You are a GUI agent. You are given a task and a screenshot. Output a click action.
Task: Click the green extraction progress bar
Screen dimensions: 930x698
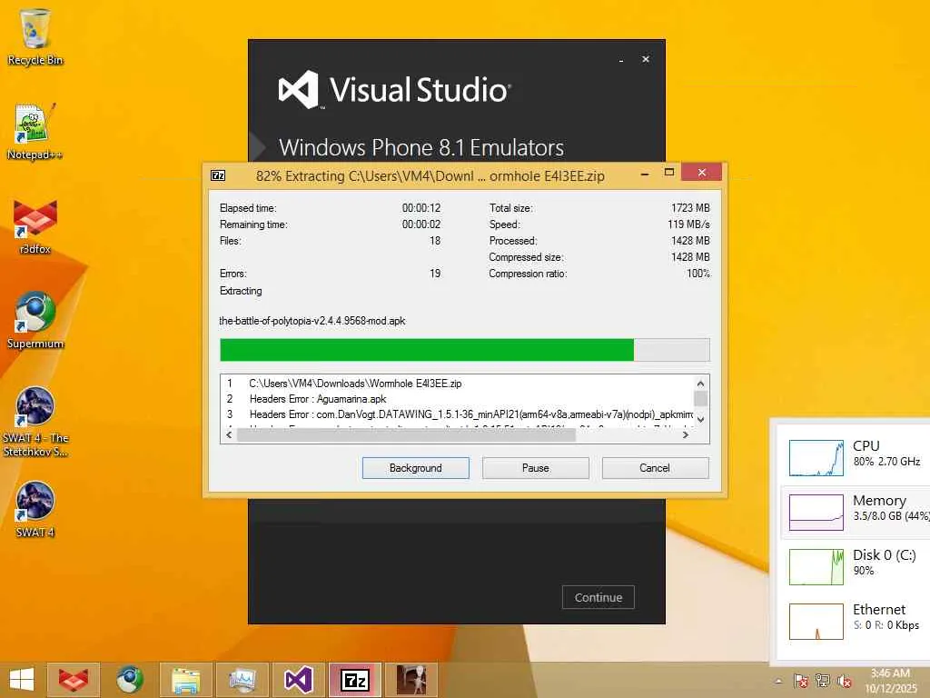[x=464, y=350]
